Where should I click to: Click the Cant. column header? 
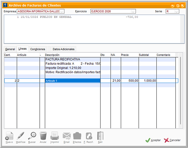[11, 55]
